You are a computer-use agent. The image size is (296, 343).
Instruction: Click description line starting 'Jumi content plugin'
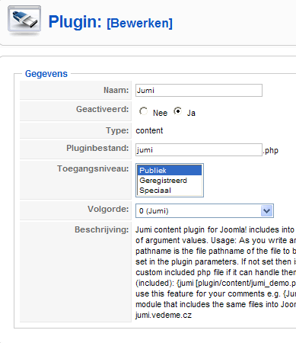(x=215, y=229)
